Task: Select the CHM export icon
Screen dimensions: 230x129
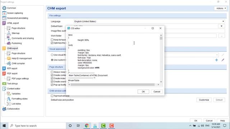Action: pos(4,48)
